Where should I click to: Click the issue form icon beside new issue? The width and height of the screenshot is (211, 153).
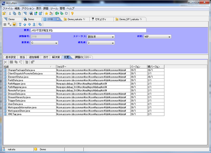tap(40, 13)
